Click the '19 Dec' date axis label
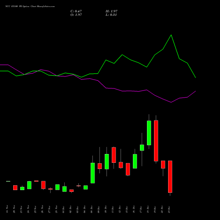 (155, 209)
